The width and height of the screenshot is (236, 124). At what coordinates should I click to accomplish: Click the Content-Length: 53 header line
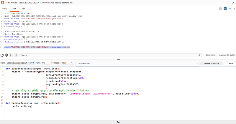coord(16,39)
